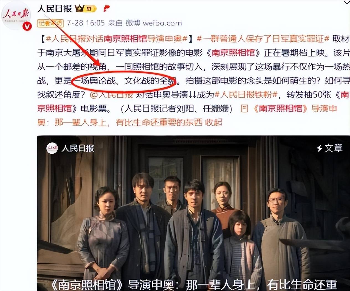Expand the post options chevron at top right
350x291 pixels.
(x=346, y=2)
